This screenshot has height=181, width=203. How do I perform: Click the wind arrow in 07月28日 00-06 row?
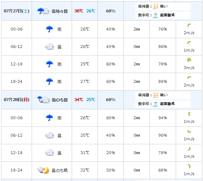pos(189,114)
